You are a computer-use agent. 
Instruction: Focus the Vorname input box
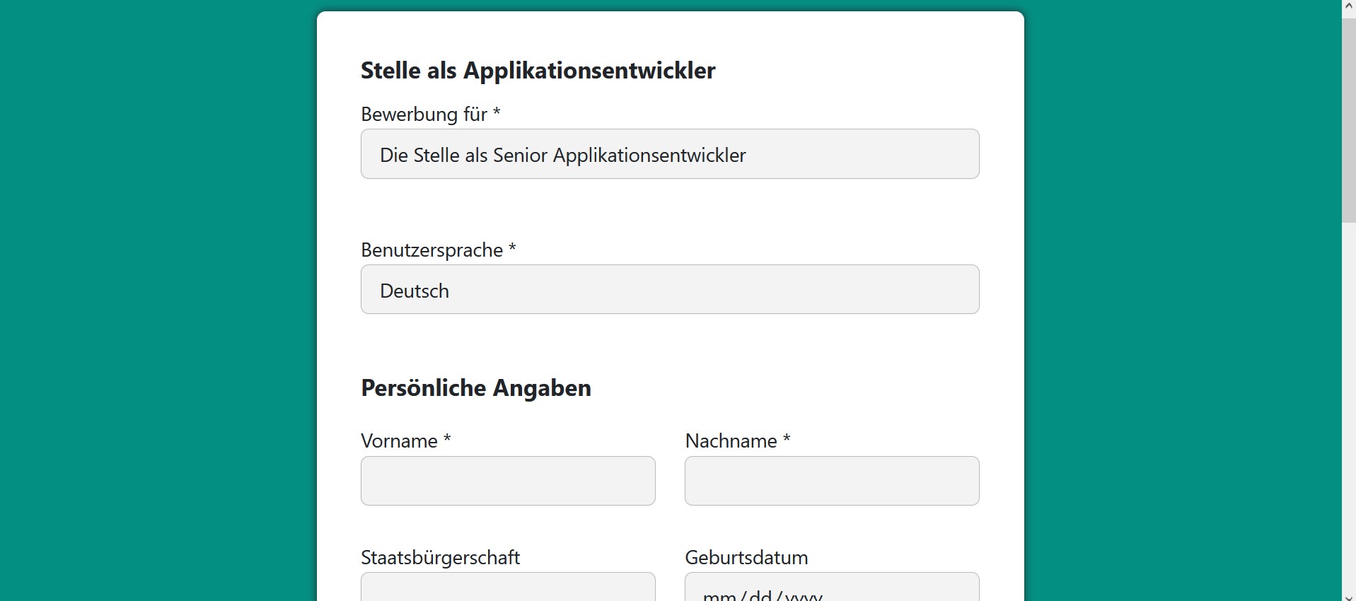[507, 481]
